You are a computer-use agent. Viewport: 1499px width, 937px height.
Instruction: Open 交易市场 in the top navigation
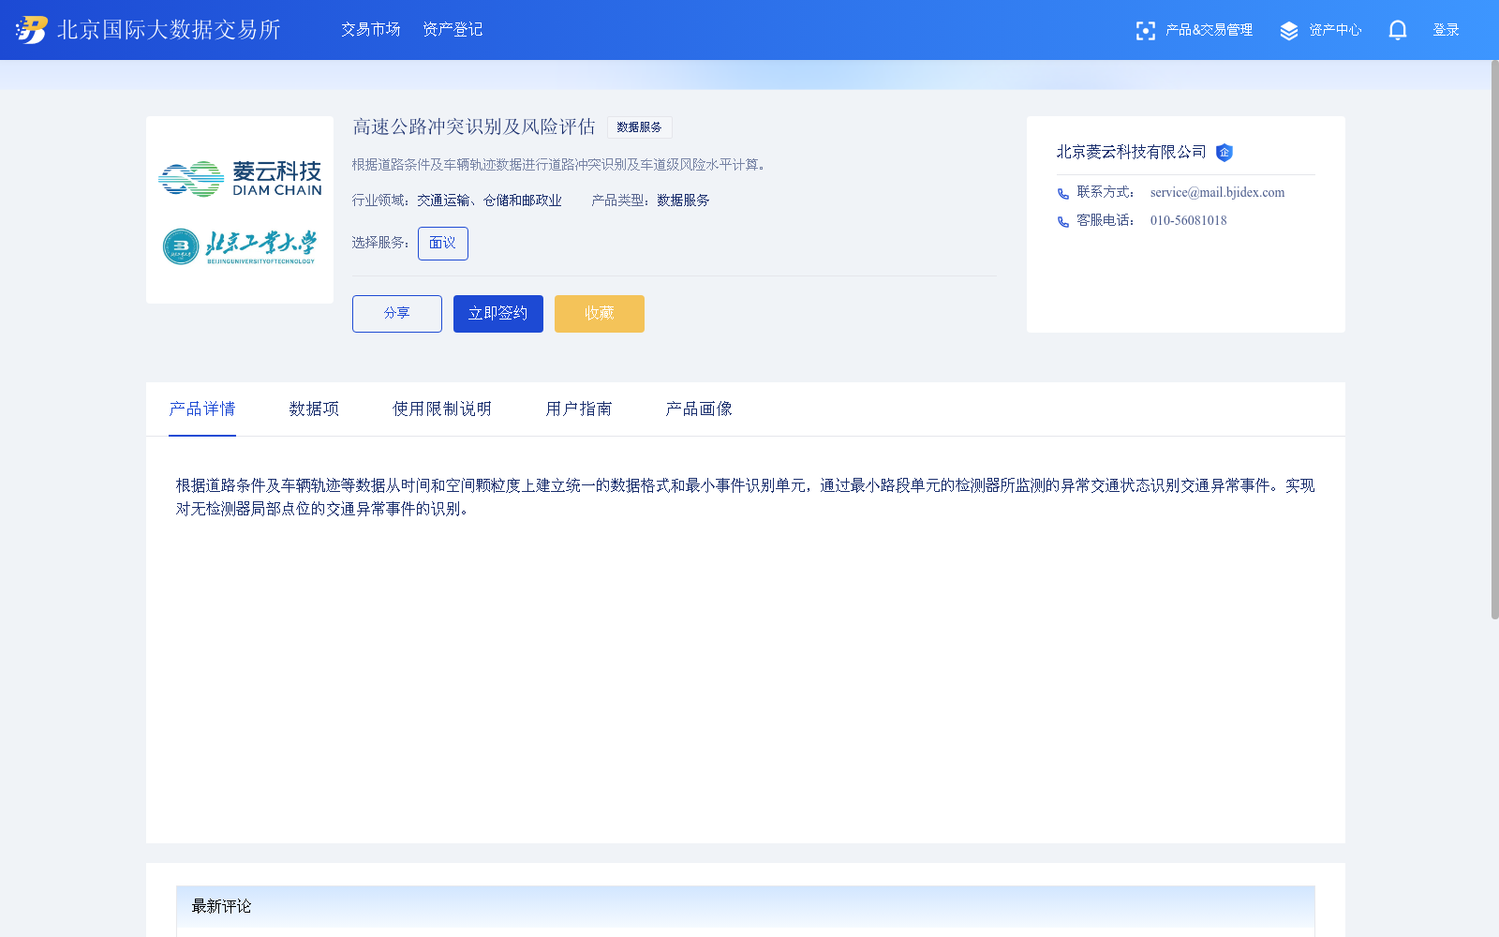[x=371, y=30]
